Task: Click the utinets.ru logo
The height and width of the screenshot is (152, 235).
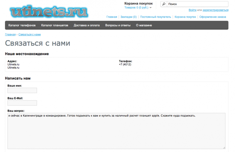Action: [49, 11]
